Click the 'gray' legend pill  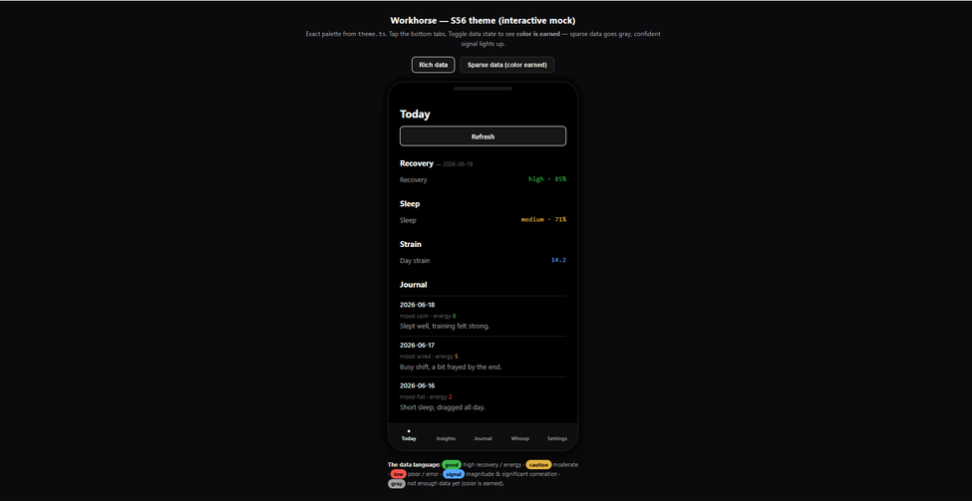pos(397,483)
